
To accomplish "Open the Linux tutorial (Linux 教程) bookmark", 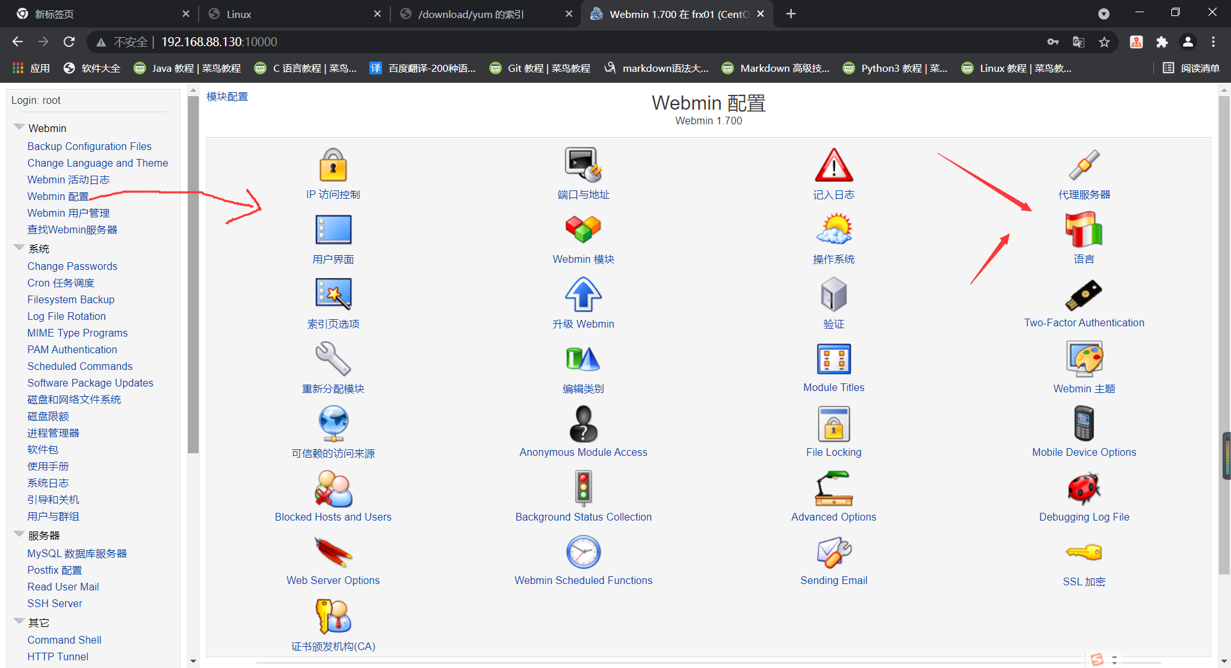I will click(x=1017, y=68).
